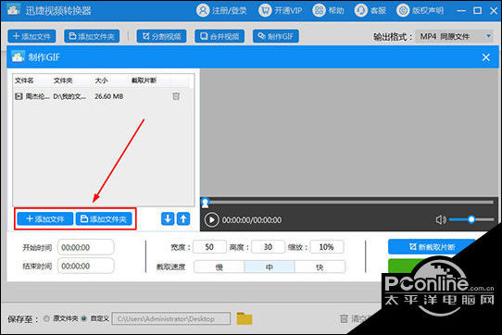Set capture speed to 快
The width and height of the screenshot is (502, 335).
point(320,267)
